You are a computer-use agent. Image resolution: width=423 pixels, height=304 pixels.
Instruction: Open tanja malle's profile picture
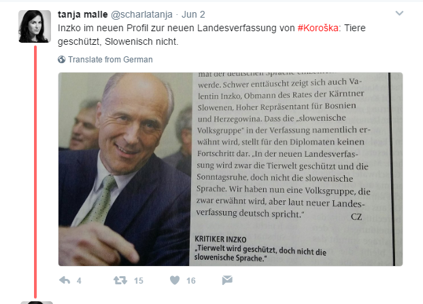(35, 26)
